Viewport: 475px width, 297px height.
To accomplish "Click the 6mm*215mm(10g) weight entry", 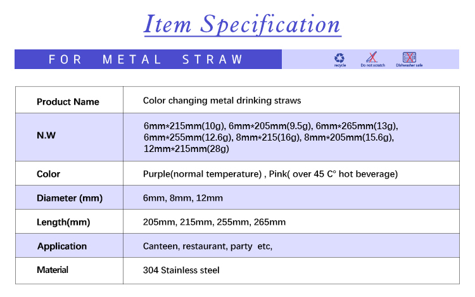I will tap(184, 126).
